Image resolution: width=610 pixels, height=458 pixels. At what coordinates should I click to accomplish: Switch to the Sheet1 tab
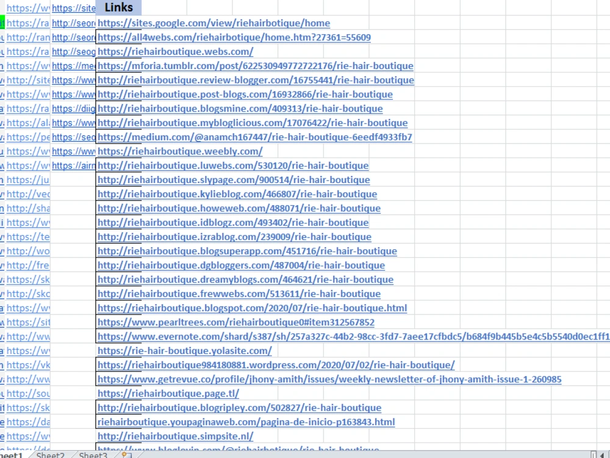coord(12,455)
